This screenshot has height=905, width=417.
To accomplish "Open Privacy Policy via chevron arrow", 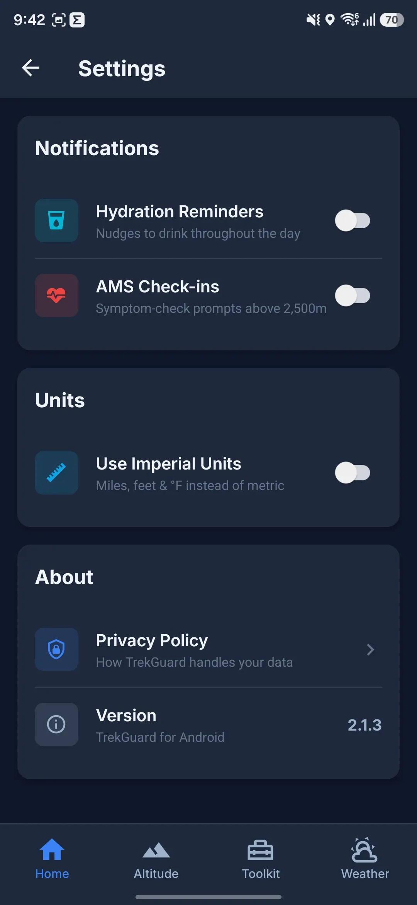I will click(x=370, y=650).
